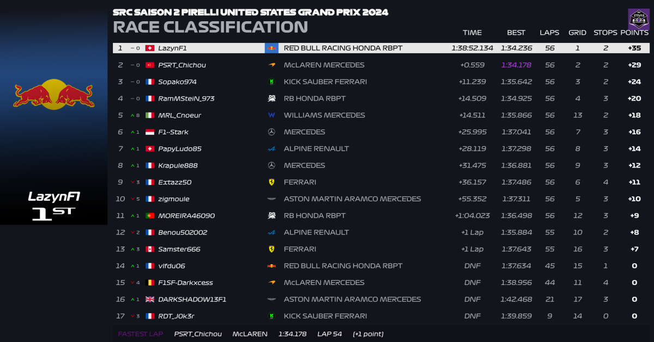Screen dimensions: 654x342
Task: Click Kick Sauber logo in Sopako974 row
Action: [x=271, y=82]
